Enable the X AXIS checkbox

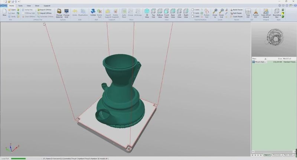pos(193,9)
